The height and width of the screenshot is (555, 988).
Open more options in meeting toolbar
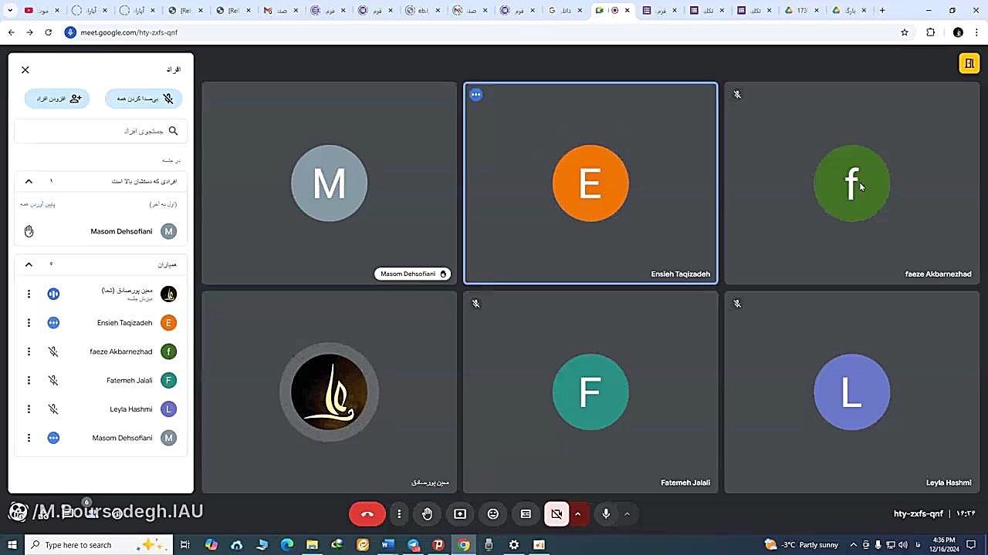[399, 514]
